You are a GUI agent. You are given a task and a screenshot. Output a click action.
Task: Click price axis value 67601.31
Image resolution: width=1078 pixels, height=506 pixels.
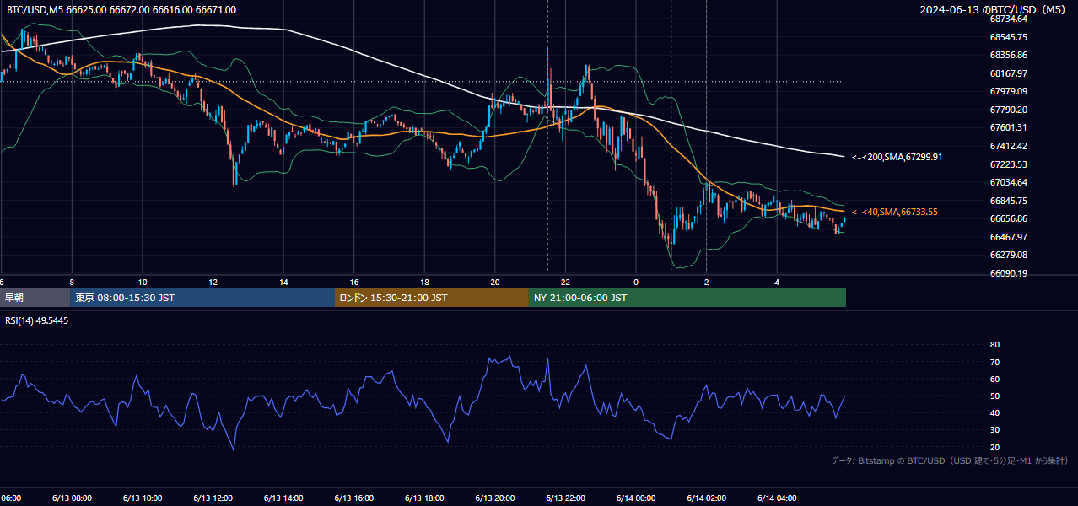[1008, 127]
